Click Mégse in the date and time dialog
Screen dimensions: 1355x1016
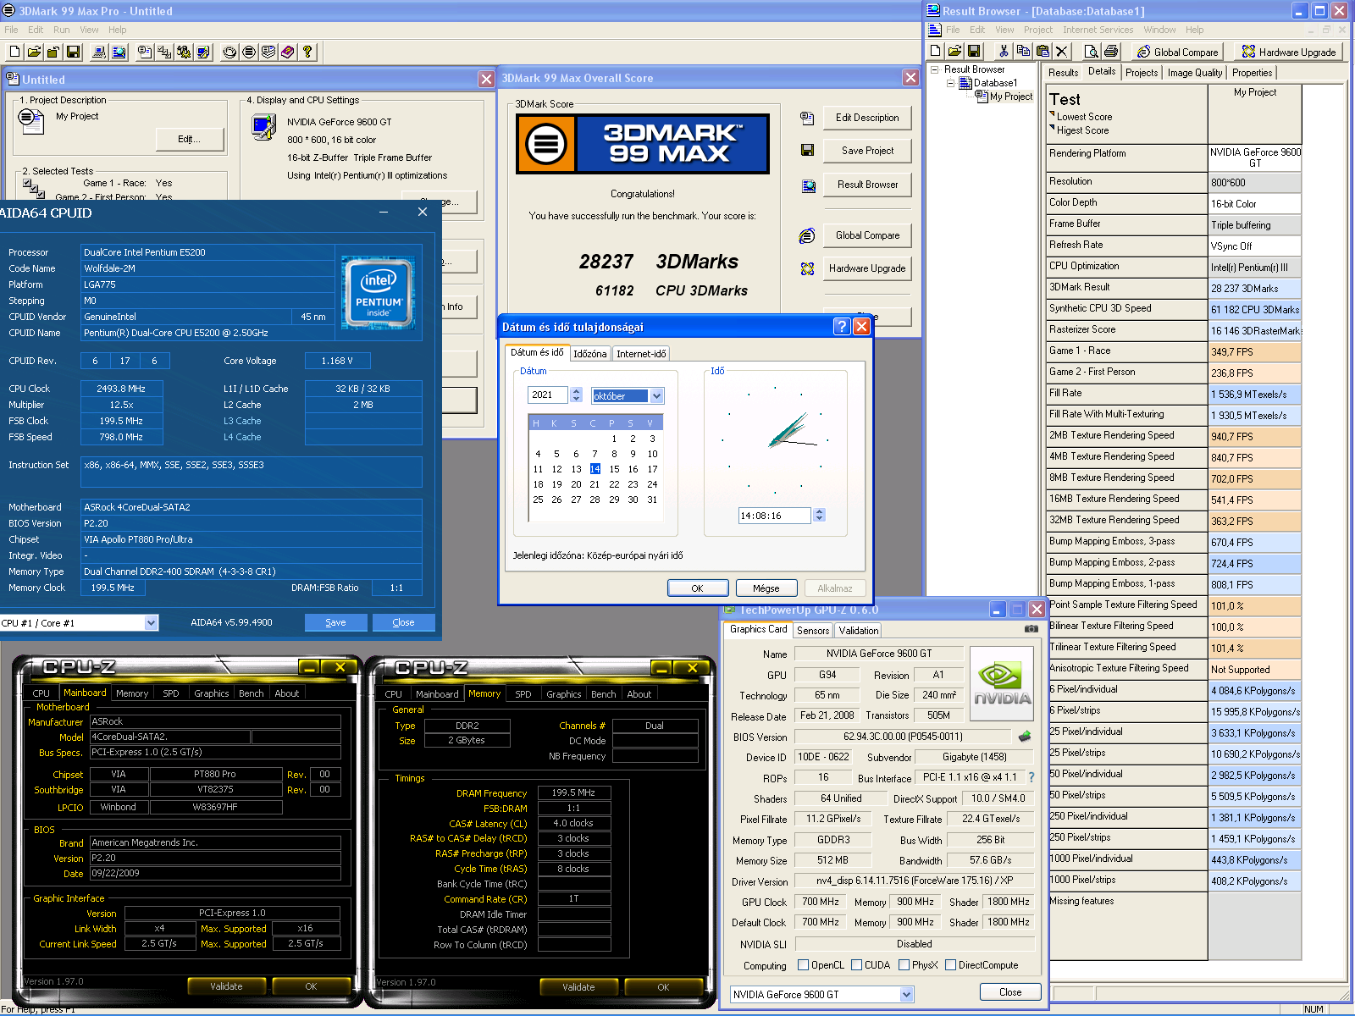tap(766, 588)
